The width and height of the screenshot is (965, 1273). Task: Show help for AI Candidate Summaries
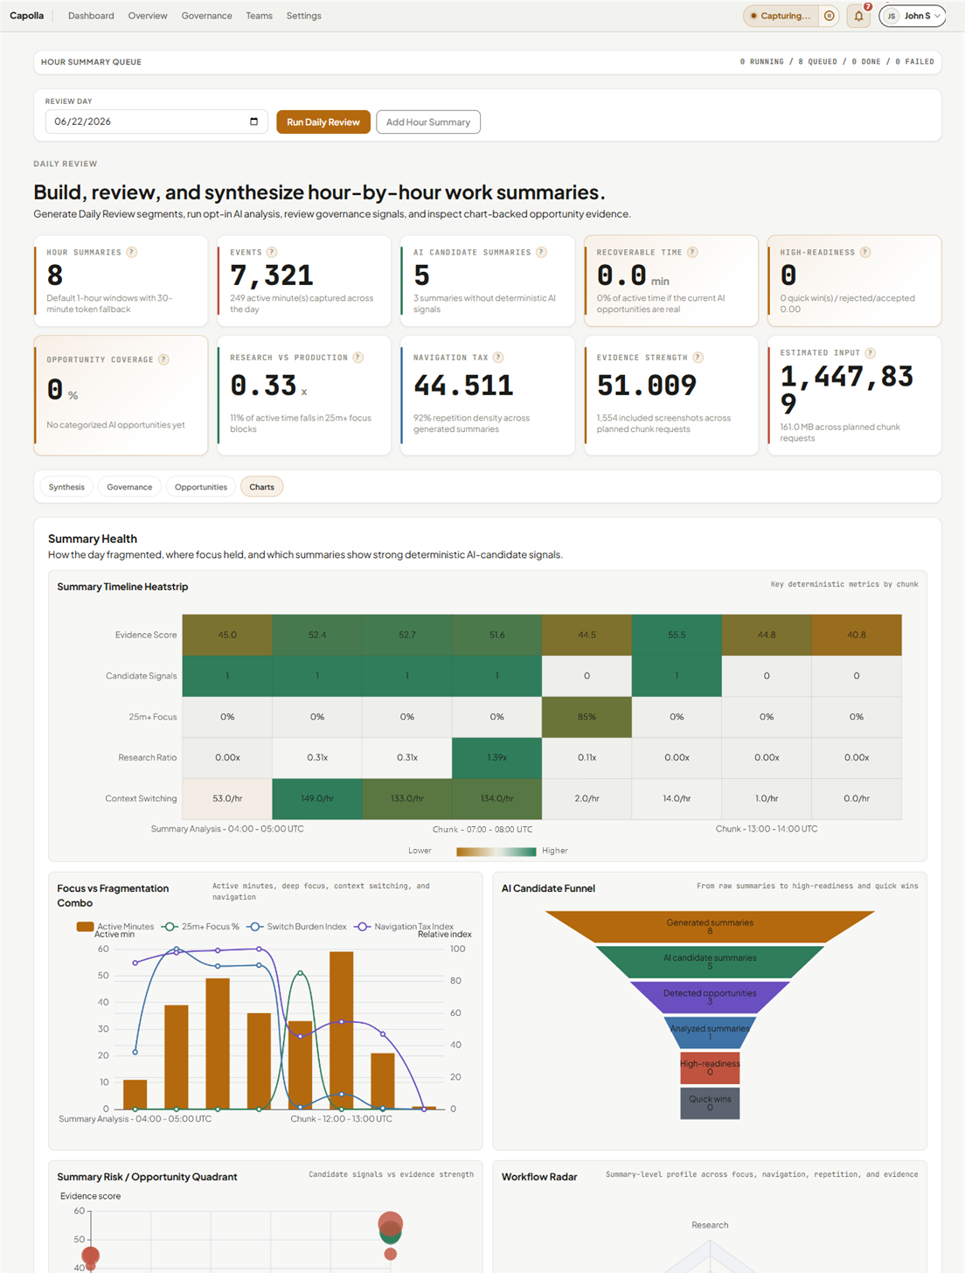coord(541,252)
